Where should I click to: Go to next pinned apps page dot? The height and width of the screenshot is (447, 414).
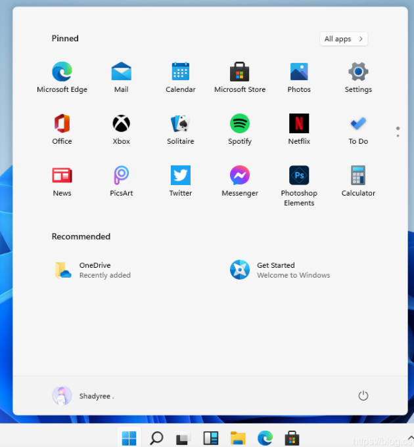[x=398, y=136]
